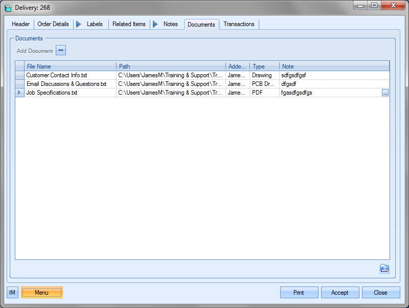Sort by the Type column header

tap(264, 67)
